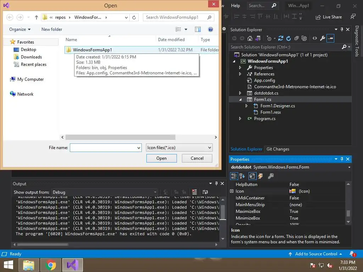This screenshot has width=363, height=272.
Task: Toggle the preview pane in Open dialog
Action: 198,29
